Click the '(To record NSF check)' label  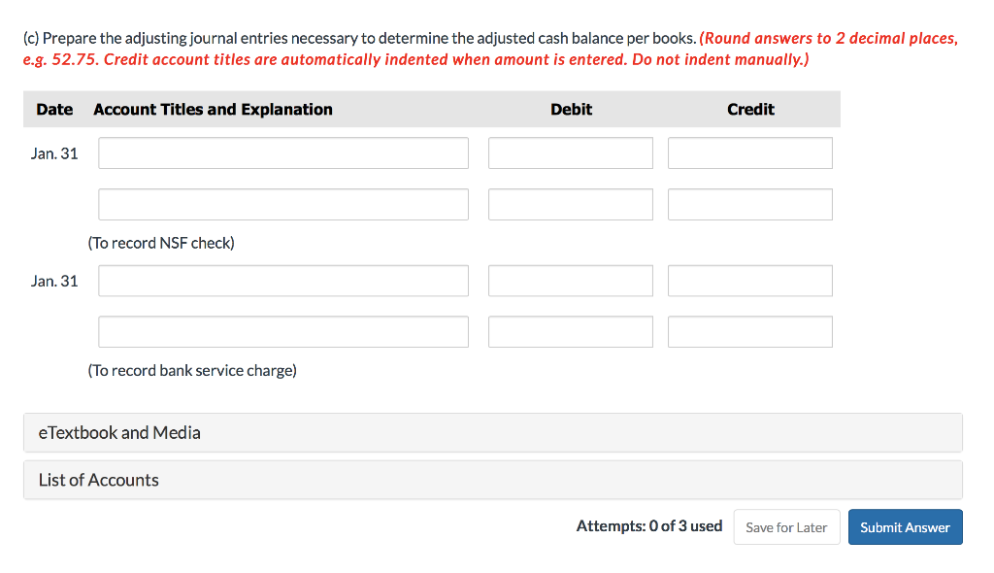pos(162,243)
